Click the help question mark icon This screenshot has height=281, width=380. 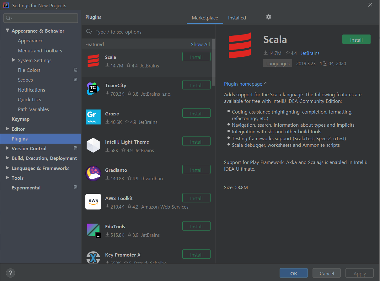click(x=11, y=273)
